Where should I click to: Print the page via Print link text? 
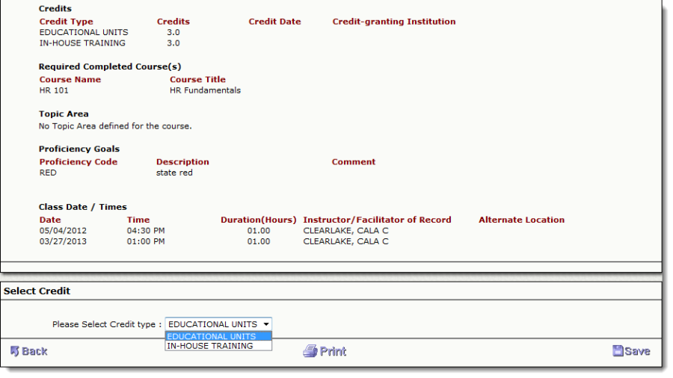coord(333,351)
